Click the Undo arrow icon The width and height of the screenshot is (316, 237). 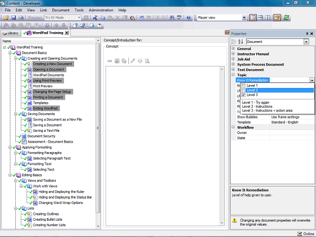coord(142,18)
